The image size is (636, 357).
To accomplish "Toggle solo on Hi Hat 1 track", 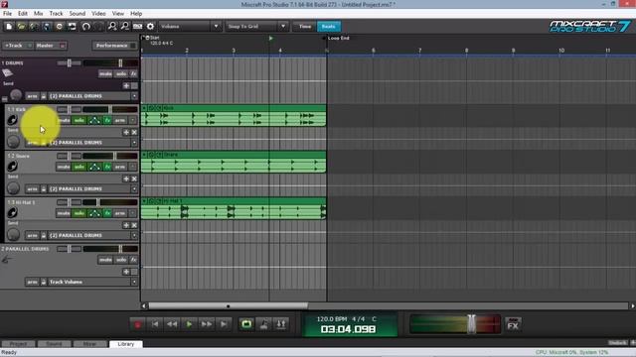I will coord(79,213).
